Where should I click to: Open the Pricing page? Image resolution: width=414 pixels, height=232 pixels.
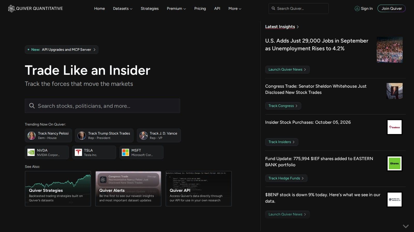point(200,9)
